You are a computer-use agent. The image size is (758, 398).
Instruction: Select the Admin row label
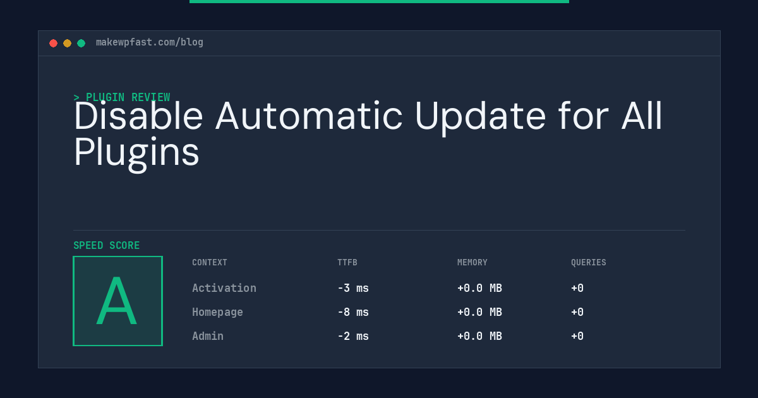pos(208,336)
